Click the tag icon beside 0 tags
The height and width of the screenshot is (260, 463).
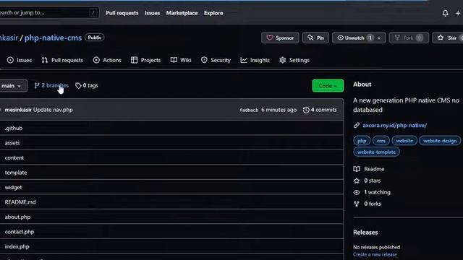click(x=78, y=85)
